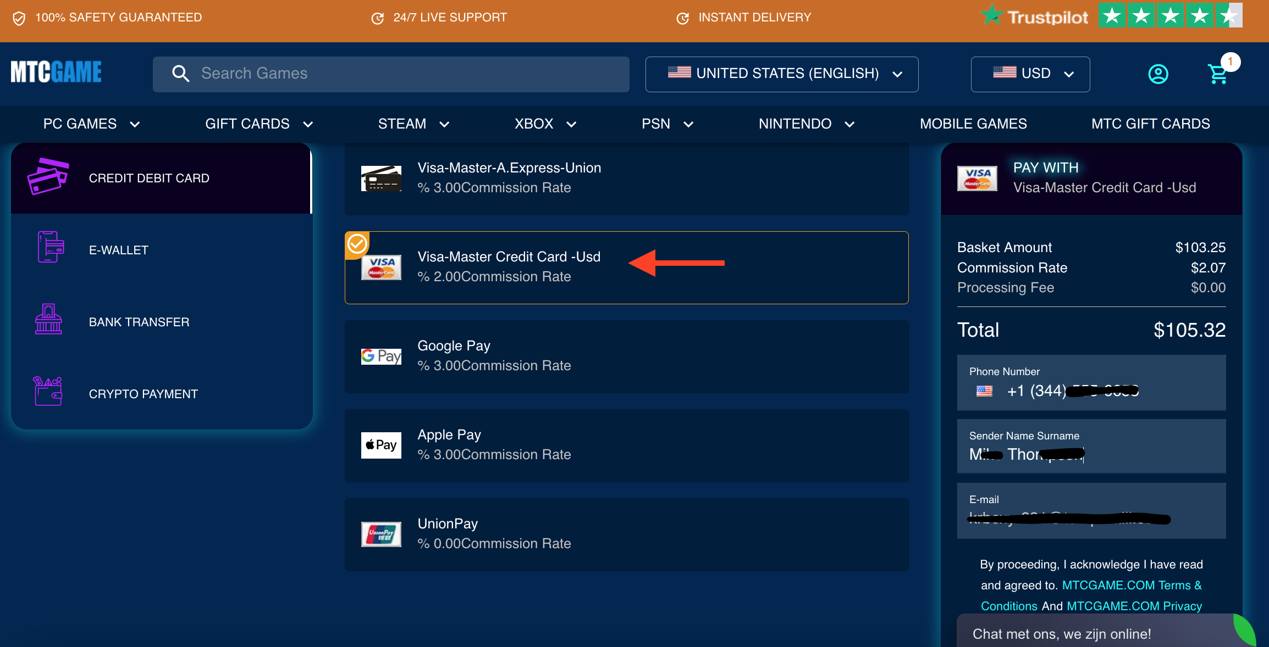Expand the Steam menu

tap(413, 124)
